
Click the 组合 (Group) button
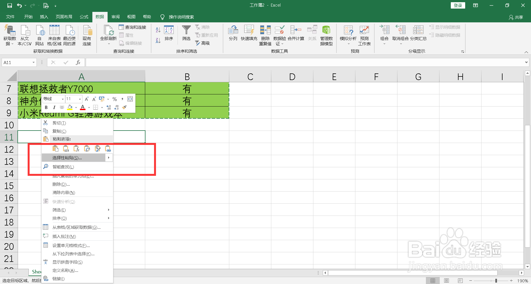(x=384, y=35)
